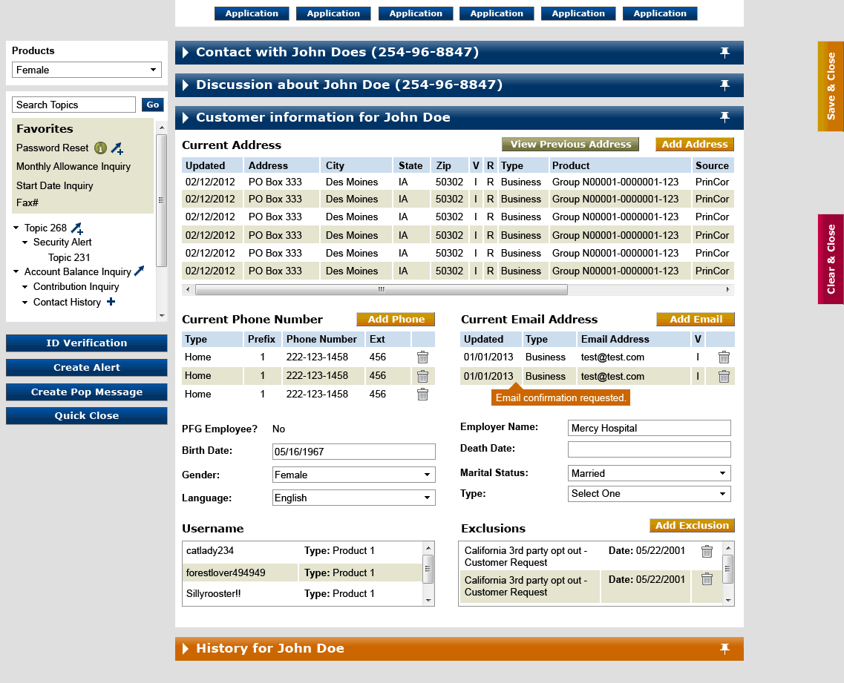Viewport: 844px width, 683px height.
Task: Delete the first California 3rd party exclusion
Action: coord(707,552)
